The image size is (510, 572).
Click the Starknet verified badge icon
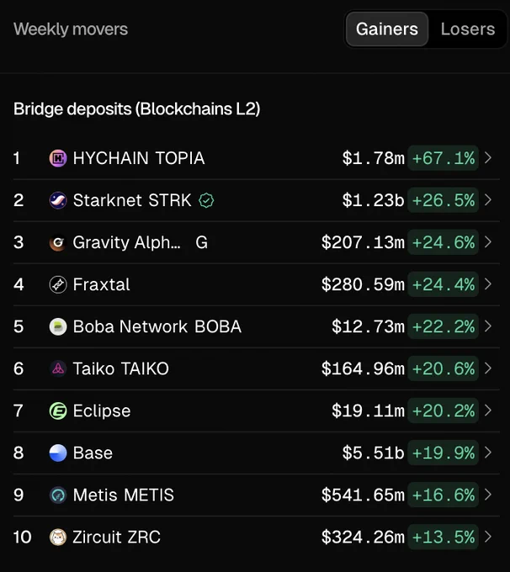(x=206, y=200)
